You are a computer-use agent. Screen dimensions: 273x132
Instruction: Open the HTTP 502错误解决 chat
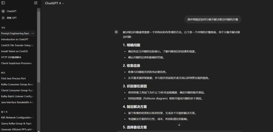[x=11, y=57]
